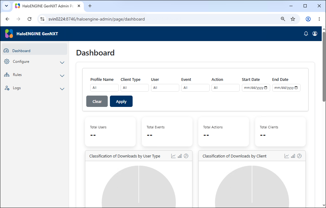Select the HaloENGINE GenNXT Admin browser tab
The height and width of the screenshot is (208, 326).
[x=48, y=6]
